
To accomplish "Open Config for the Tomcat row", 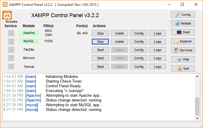I will click(x=139, y=67).
